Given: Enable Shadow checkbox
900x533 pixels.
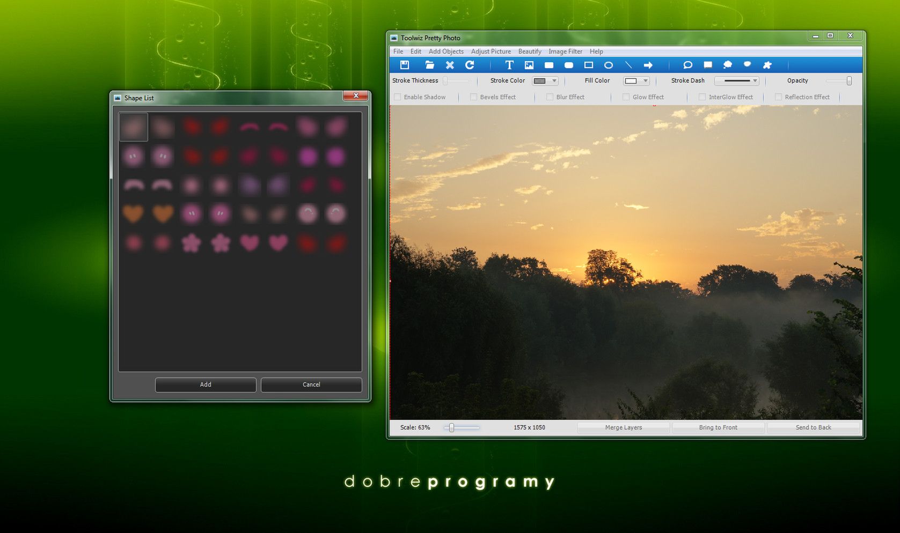Looking at the screenshot, I should [398, 97].
